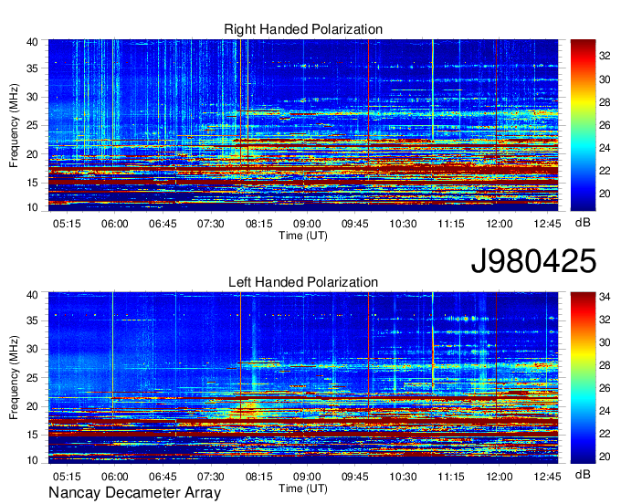Viewport: 621px width, 504px height.
Task: Click 40 MHz tick on Left Handed plot
Action: point(32,295)
